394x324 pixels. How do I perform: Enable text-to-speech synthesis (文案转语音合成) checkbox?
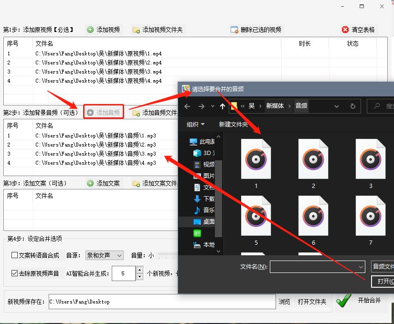15,255
